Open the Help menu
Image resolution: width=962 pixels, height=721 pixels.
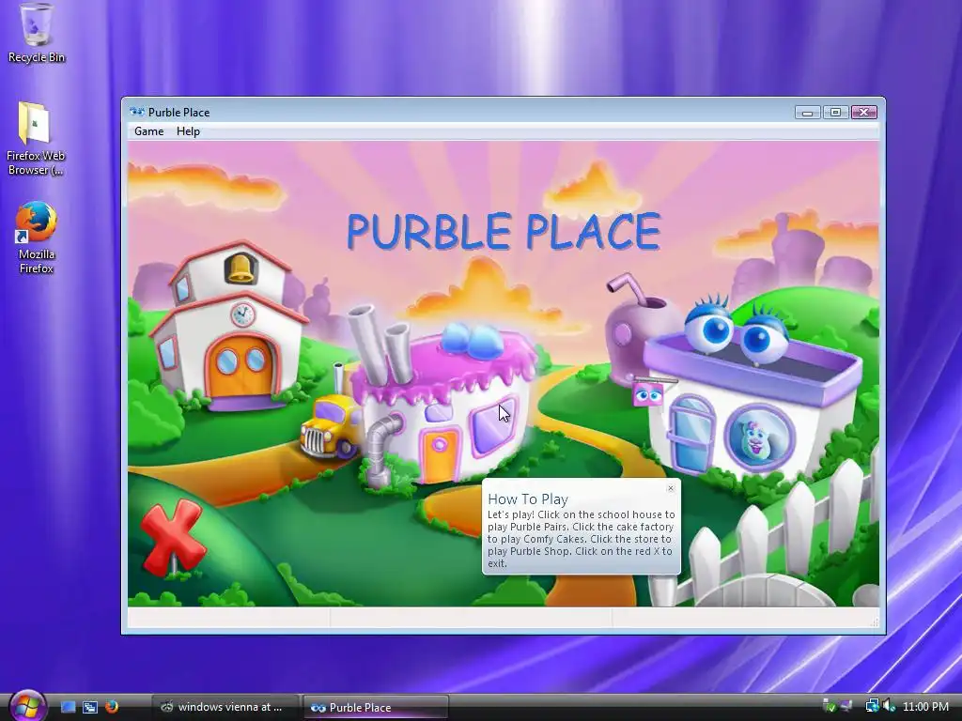(x=188, y=131)
